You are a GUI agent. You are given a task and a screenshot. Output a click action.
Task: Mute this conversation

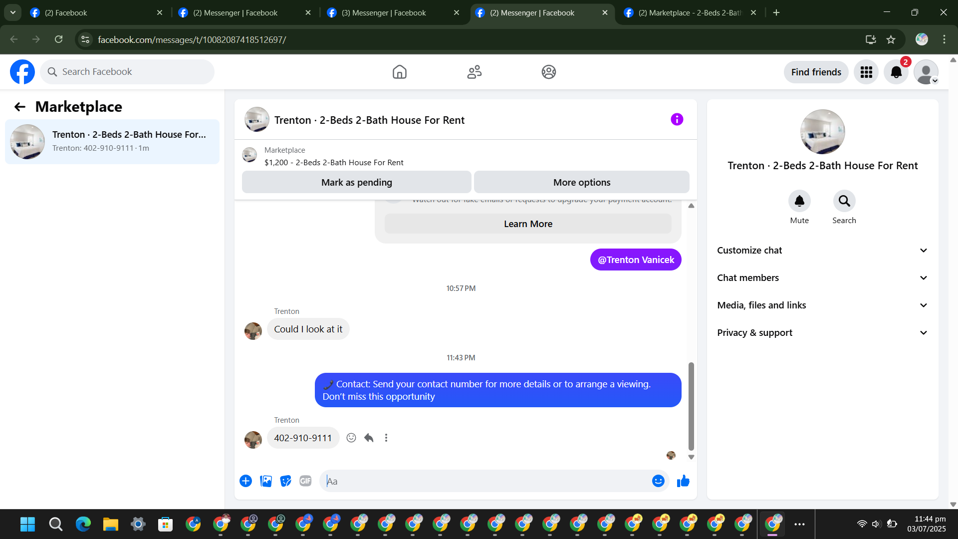[x=799, y=201]
